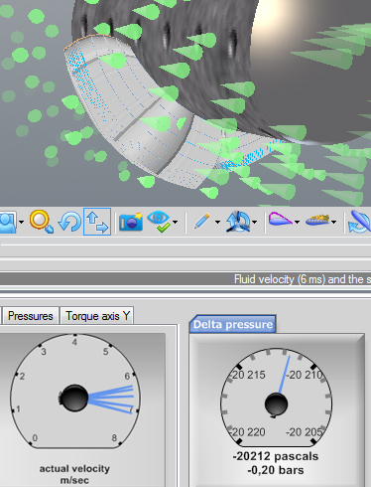Click the user profile view icon
The width and height of the screenshot is (371, 487).
pos(8,222)
